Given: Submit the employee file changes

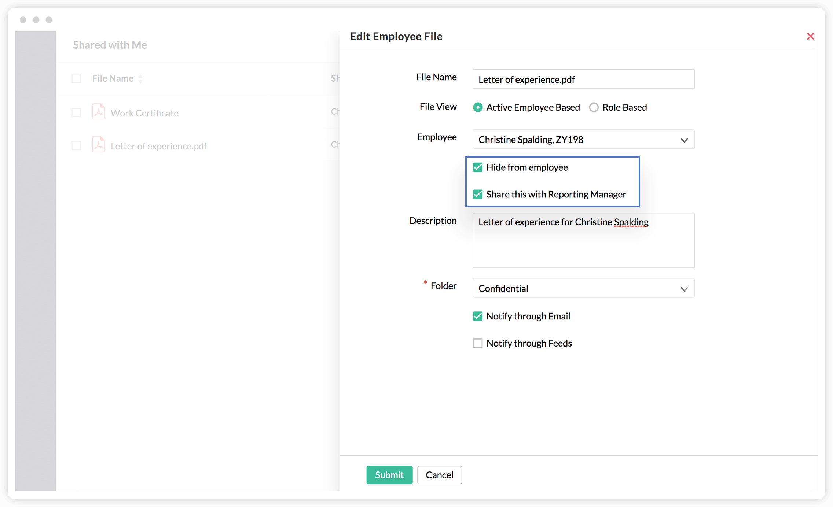Looking at the screenshot, I should (389, 475).
